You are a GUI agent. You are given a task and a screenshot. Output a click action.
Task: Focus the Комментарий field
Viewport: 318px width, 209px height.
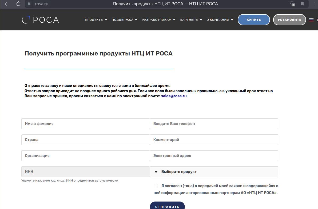[214, 140]
